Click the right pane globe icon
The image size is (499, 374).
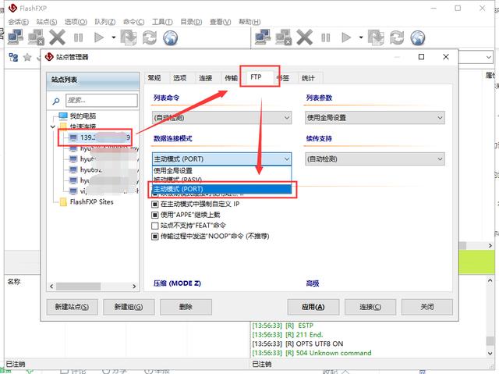(x=418, y=37)
